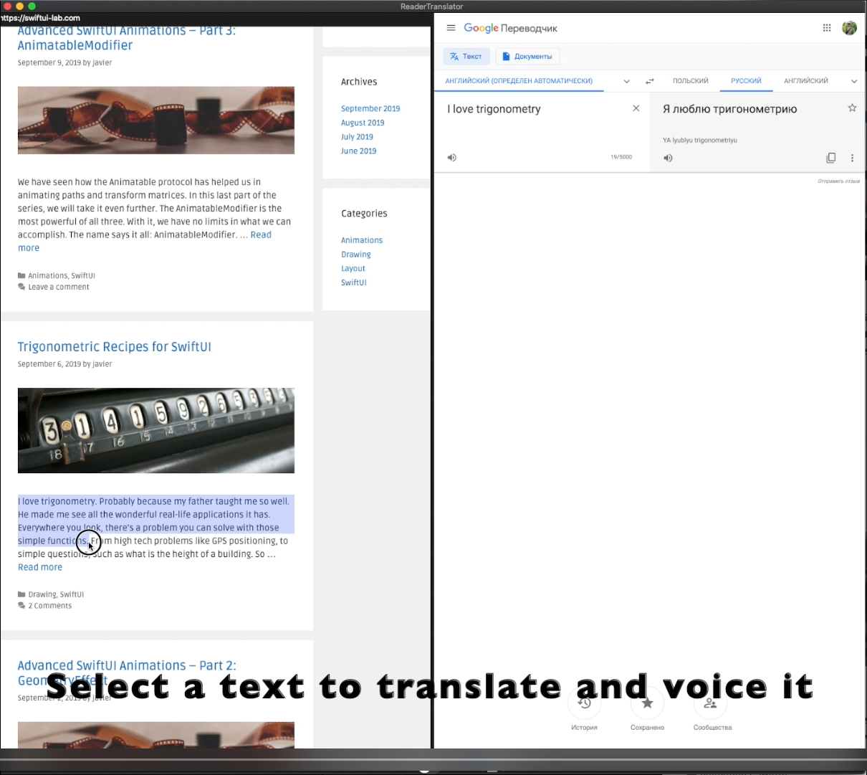
Task: Swap source and target languages
Action: pyautogui.click(x=650, y=81)
